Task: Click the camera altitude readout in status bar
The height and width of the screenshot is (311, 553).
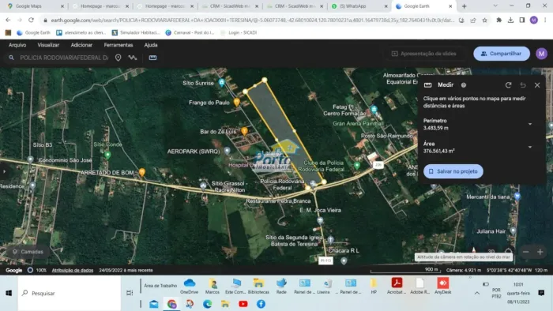Action: coord(464,270)
